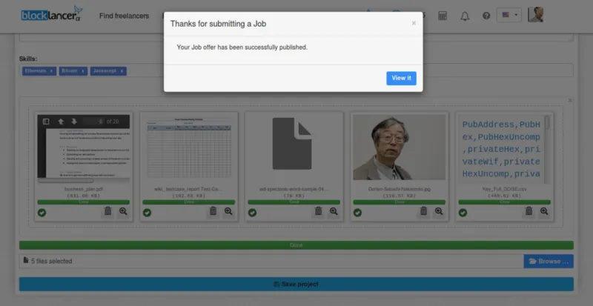The height and width of the screenshot is (306, 593).
Task: Zoom preview of Dorian-Satoshi-Nakamoto.jpg
Action: [439, 211]
